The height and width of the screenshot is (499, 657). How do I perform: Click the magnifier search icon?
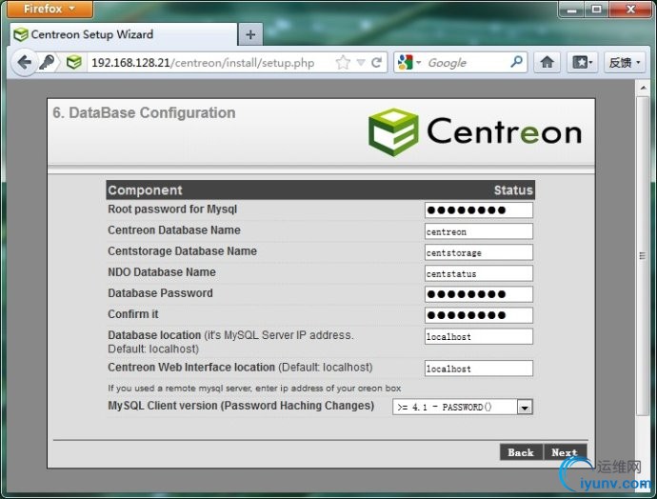517,62
